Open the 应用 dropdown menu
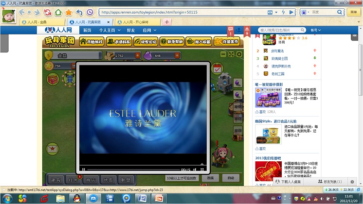 tap(149, 30)
